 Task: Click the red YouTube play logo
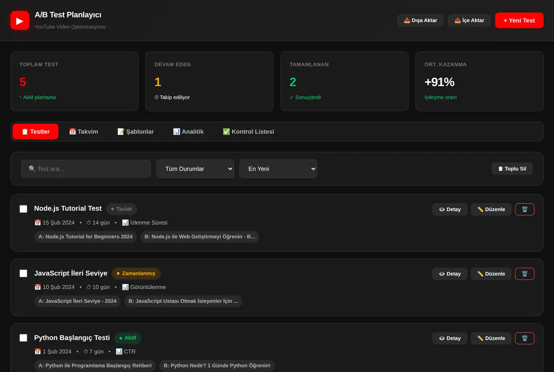point(20,20)
